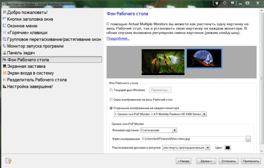Click the small screen icon left of minimize

pos(232,3)
